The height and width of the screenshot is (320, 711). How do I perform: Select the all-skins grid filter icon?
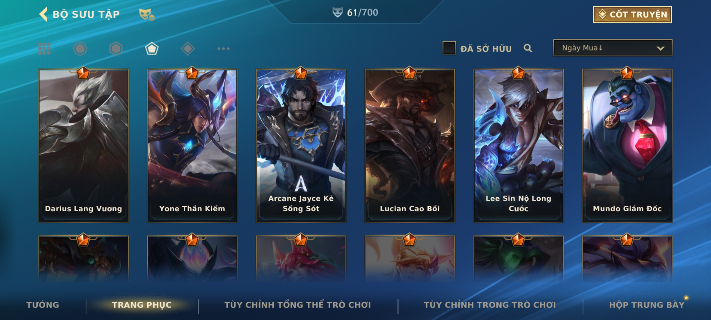click(44, 49)
